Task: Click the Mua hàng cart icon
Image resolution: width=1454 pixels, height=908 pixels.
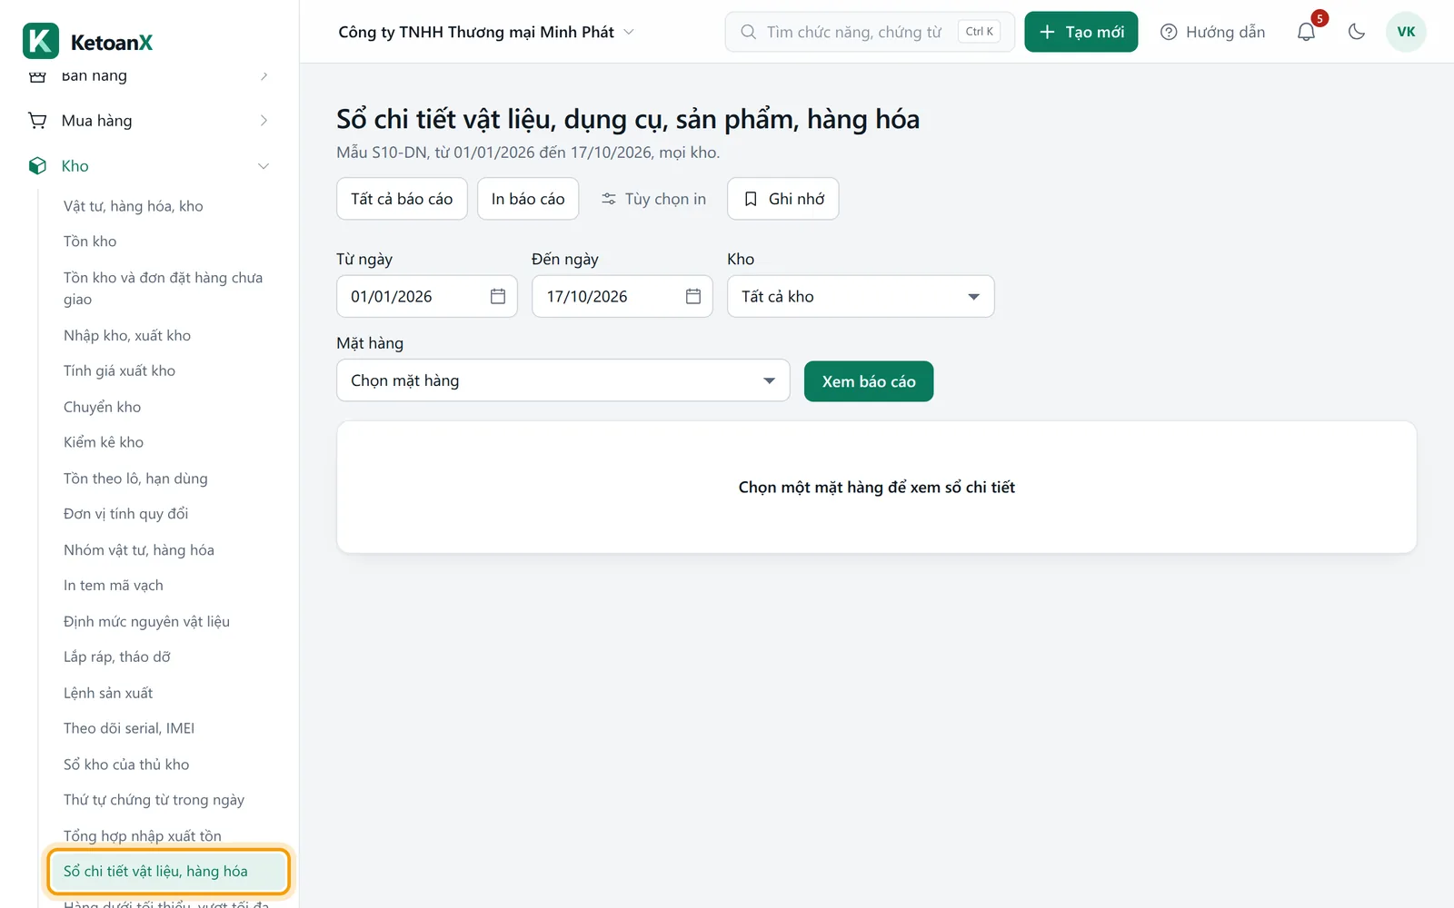Action: tap(37, 121)
